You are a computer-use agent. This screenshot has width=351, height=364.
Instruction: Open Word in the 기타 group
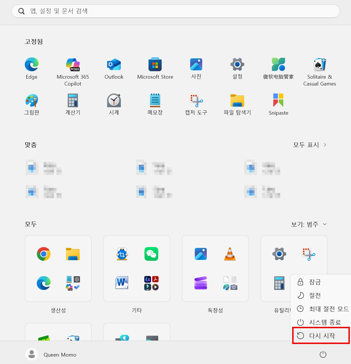pyautogui.click(x=122, y=283)
